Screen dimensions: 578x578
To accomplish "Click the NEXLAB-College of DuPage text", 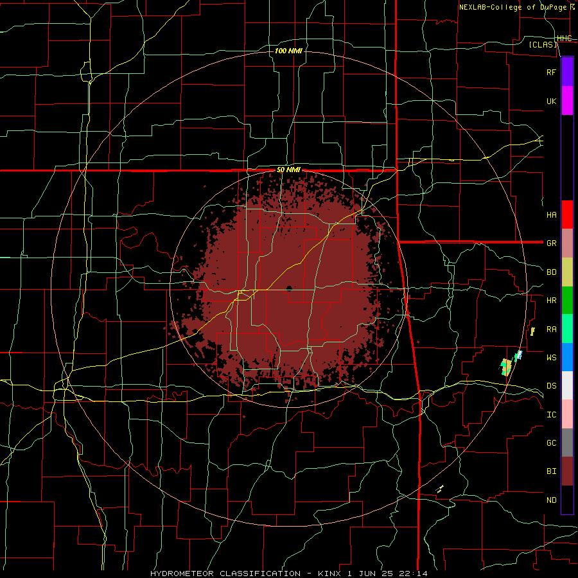I will coord(513,7).
